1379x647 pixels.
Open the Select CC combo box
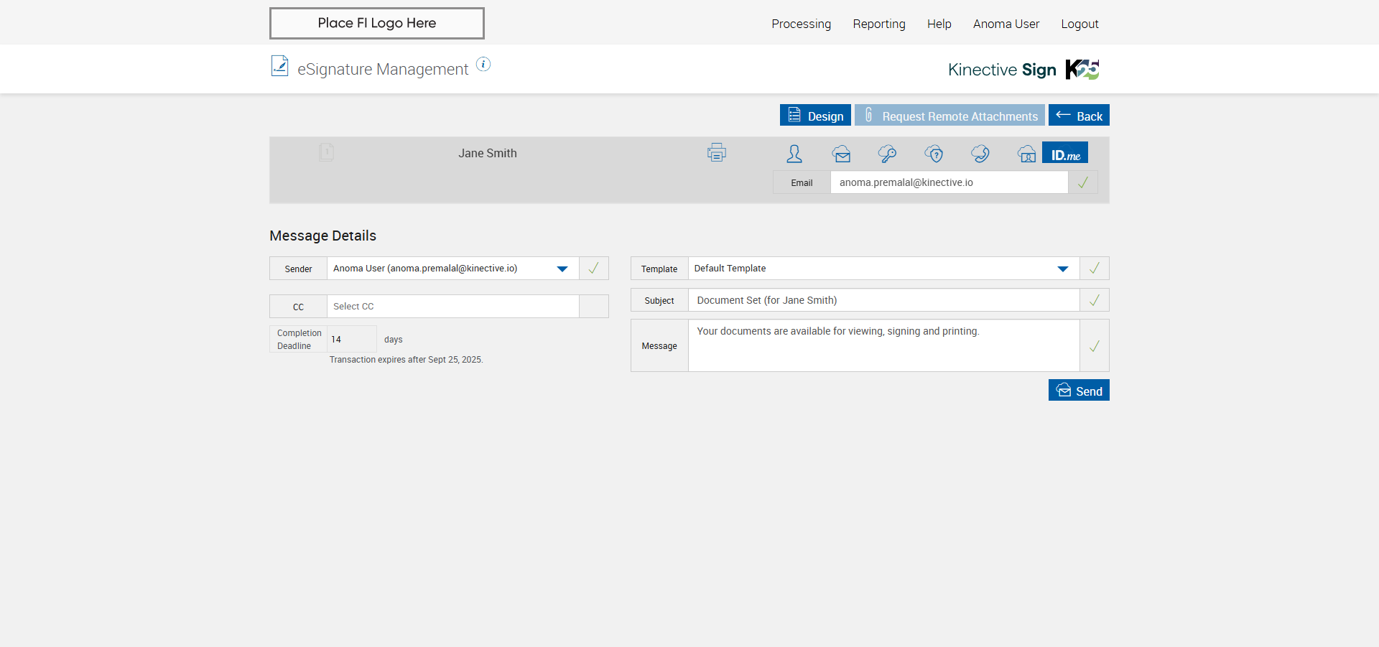(x=452, y=307)
